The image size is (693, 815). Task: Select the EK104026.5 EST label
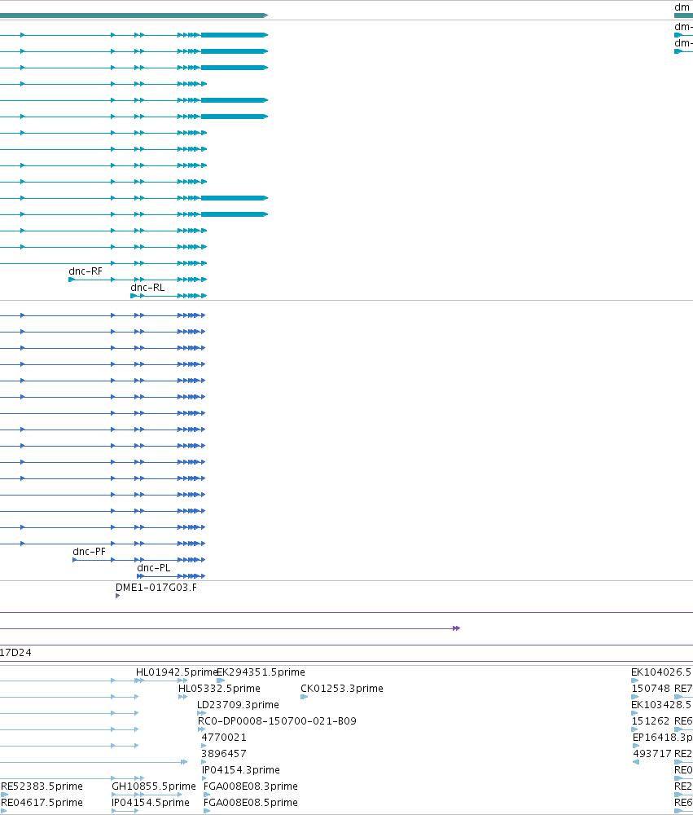[661, 672]
